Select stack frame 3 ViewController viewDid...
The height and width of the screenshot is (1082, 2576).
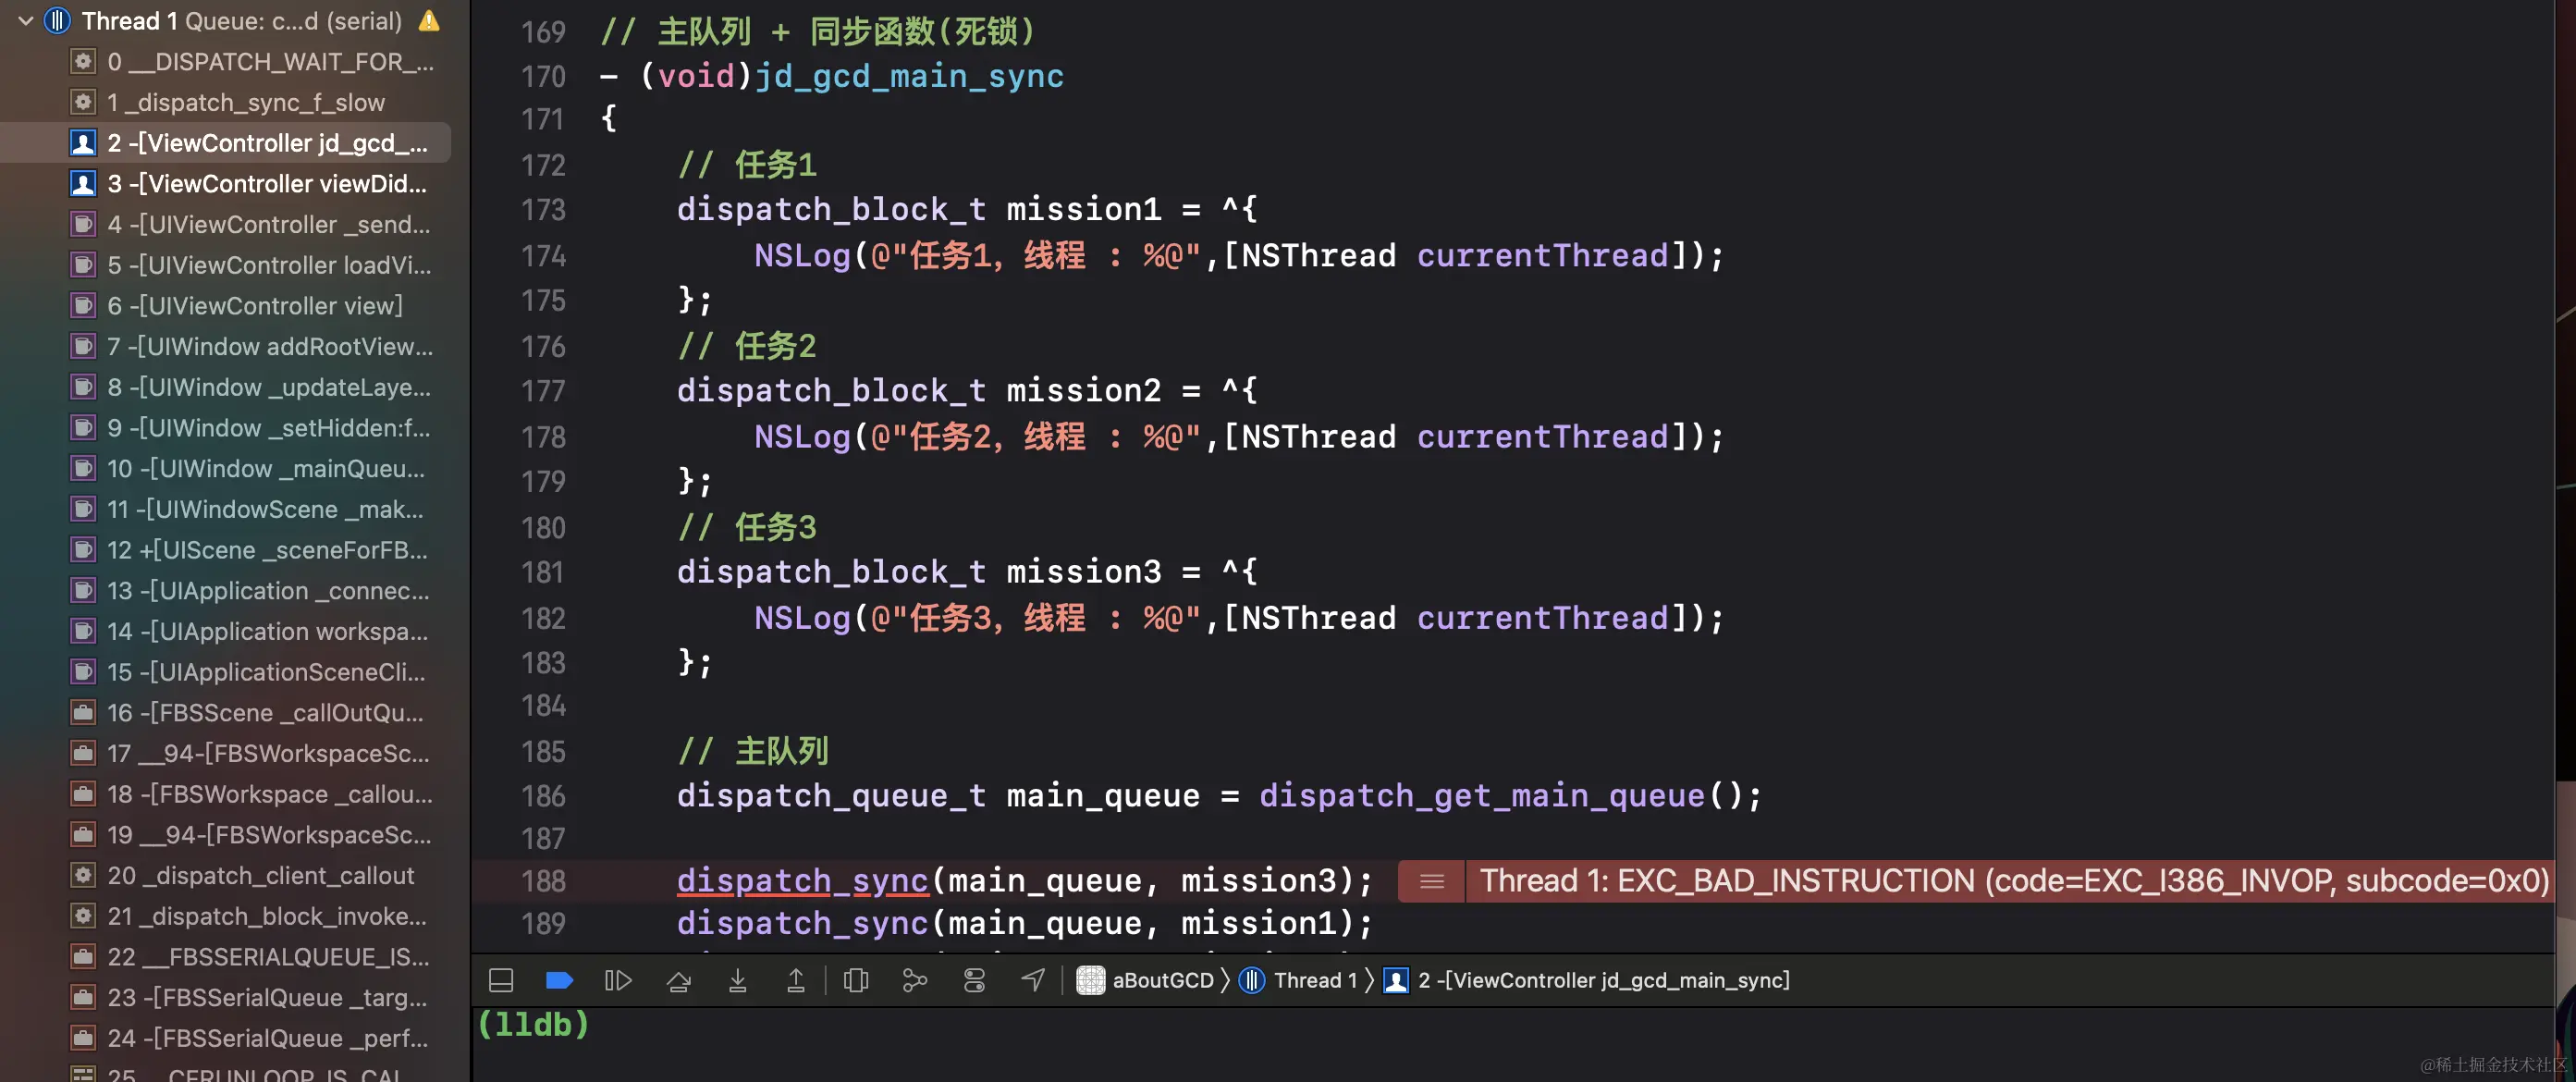[265, 184]
